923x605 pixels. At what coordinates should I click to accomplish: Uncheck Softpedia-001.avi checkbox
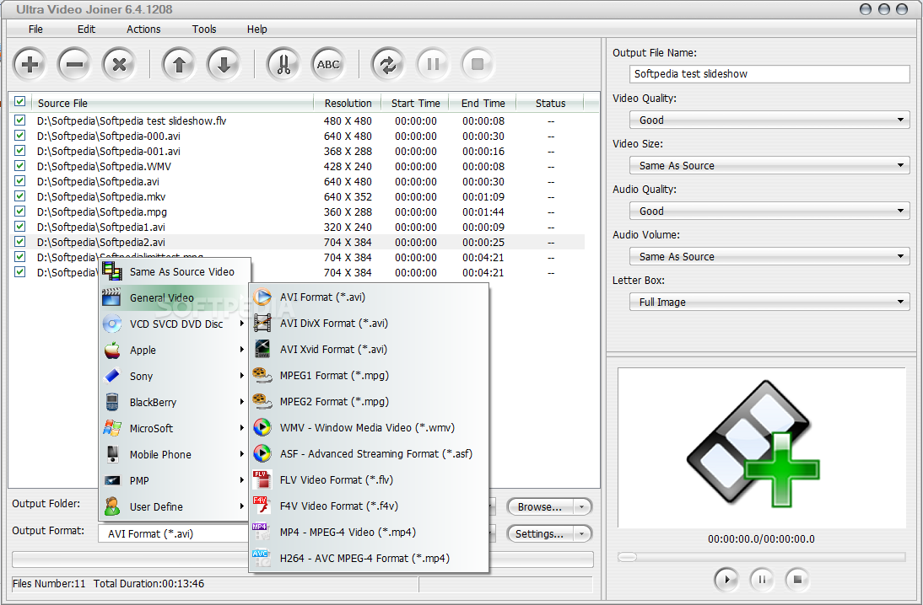pos(19,151)
